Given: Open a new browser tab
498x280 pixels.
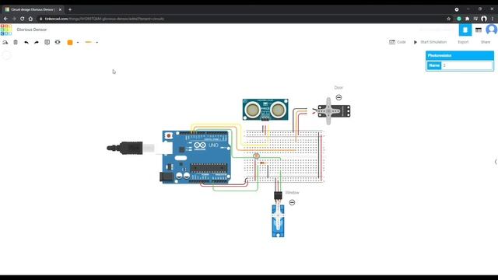Looking at the screenshot, I should [x=70, y=9].
